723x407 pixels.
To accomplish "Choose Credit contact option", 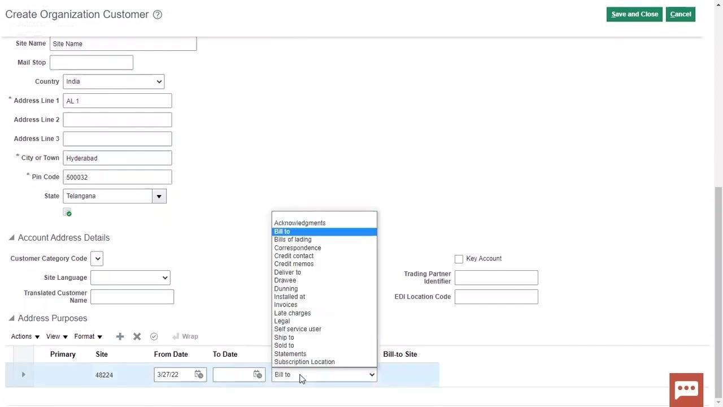I will coord(324,256).
